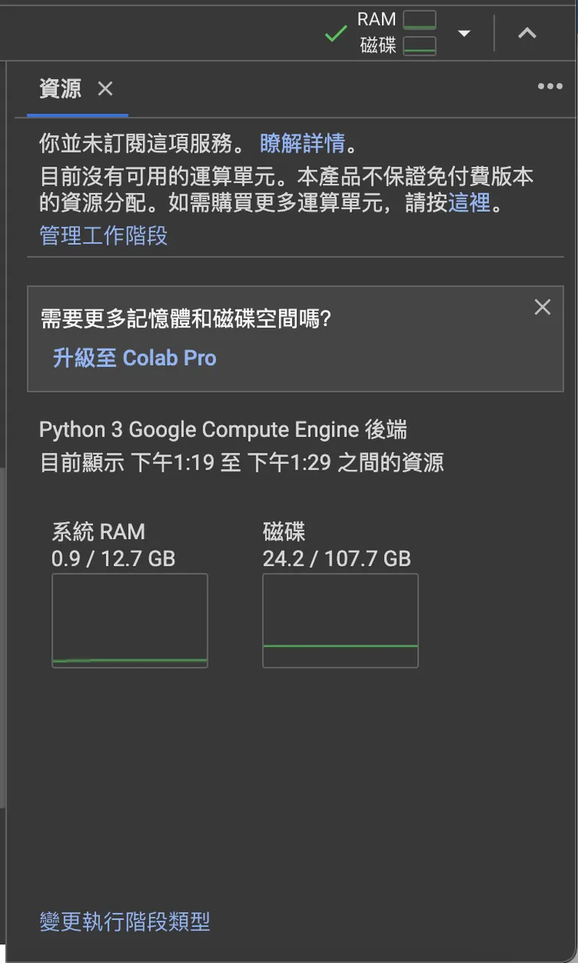The width and height of the screenshot is (578, 963).
Task: Click the 系統 RAM usage graph
Action: [129, 620]
